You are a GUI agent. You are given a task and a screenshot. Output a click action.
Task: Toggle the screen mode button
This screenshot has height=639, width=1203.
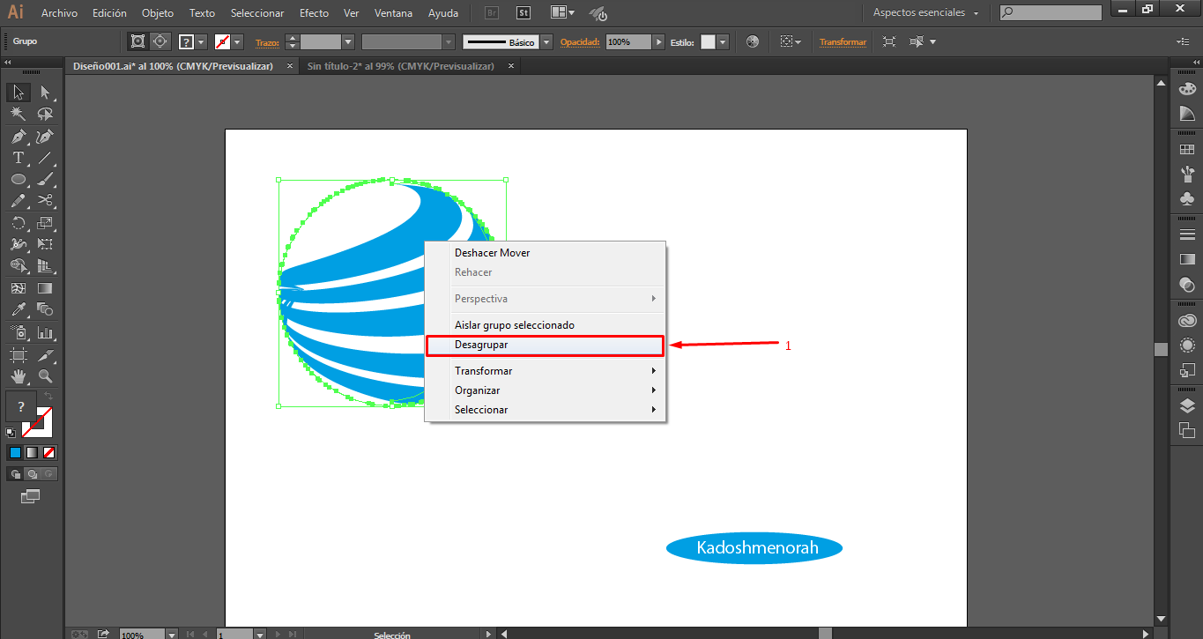[x=31, y=496]
